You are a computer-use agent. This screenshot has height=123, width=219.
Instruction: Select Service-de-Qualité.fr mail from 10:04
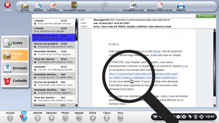point(54,45)
